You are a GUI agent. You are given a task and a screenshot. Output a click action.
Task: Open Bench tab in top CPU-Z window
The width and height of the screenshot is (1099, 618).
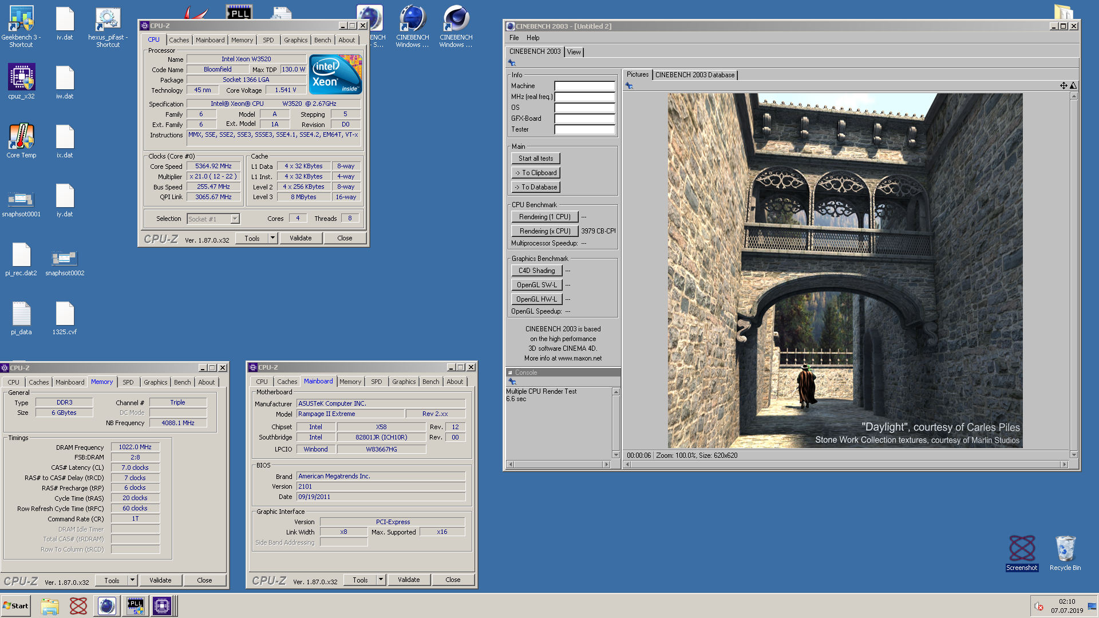coord(322,40)
